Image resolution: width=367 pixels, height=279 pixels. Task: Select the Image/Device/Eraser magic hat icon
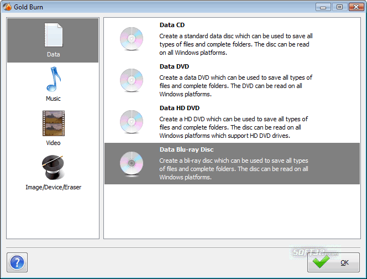tap(53, 167)
